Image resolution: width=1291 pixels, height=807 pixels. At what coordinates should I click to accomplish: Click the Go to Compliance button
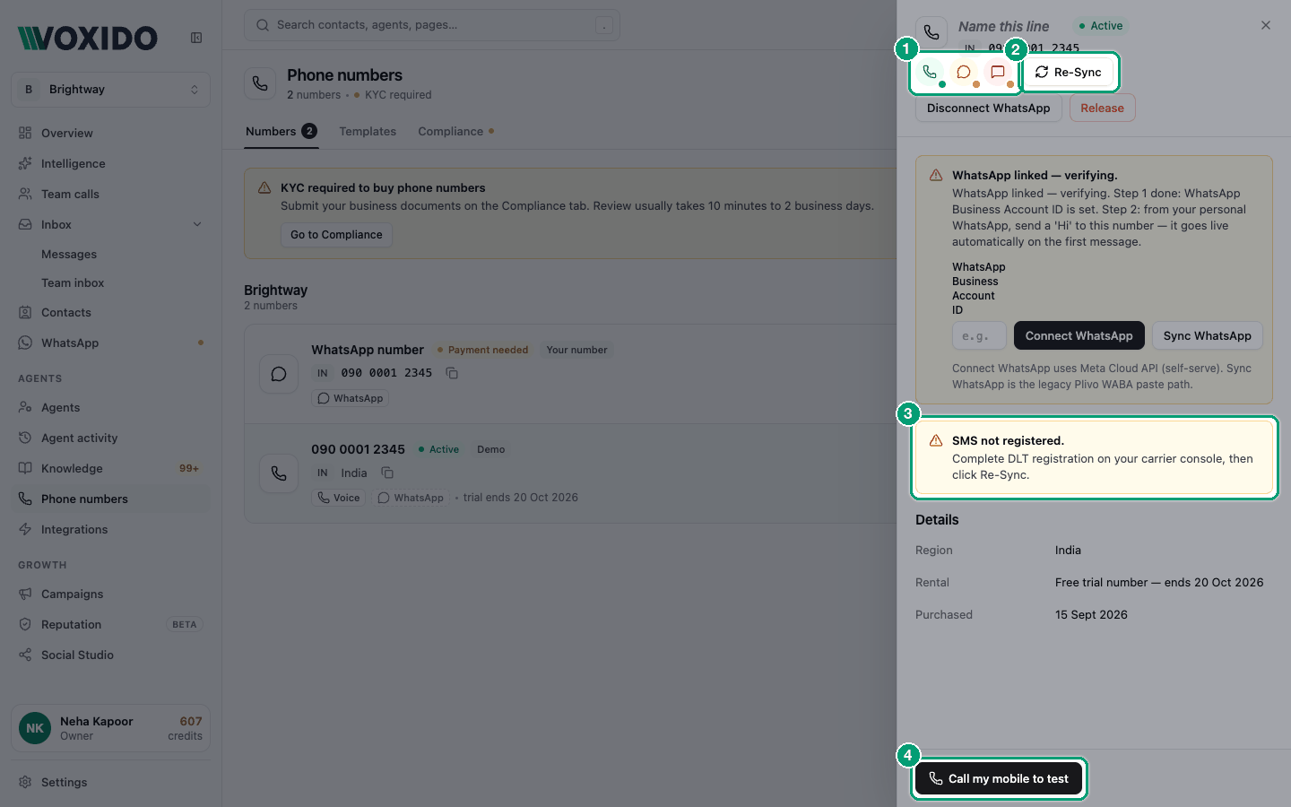(x=336, y=235)
